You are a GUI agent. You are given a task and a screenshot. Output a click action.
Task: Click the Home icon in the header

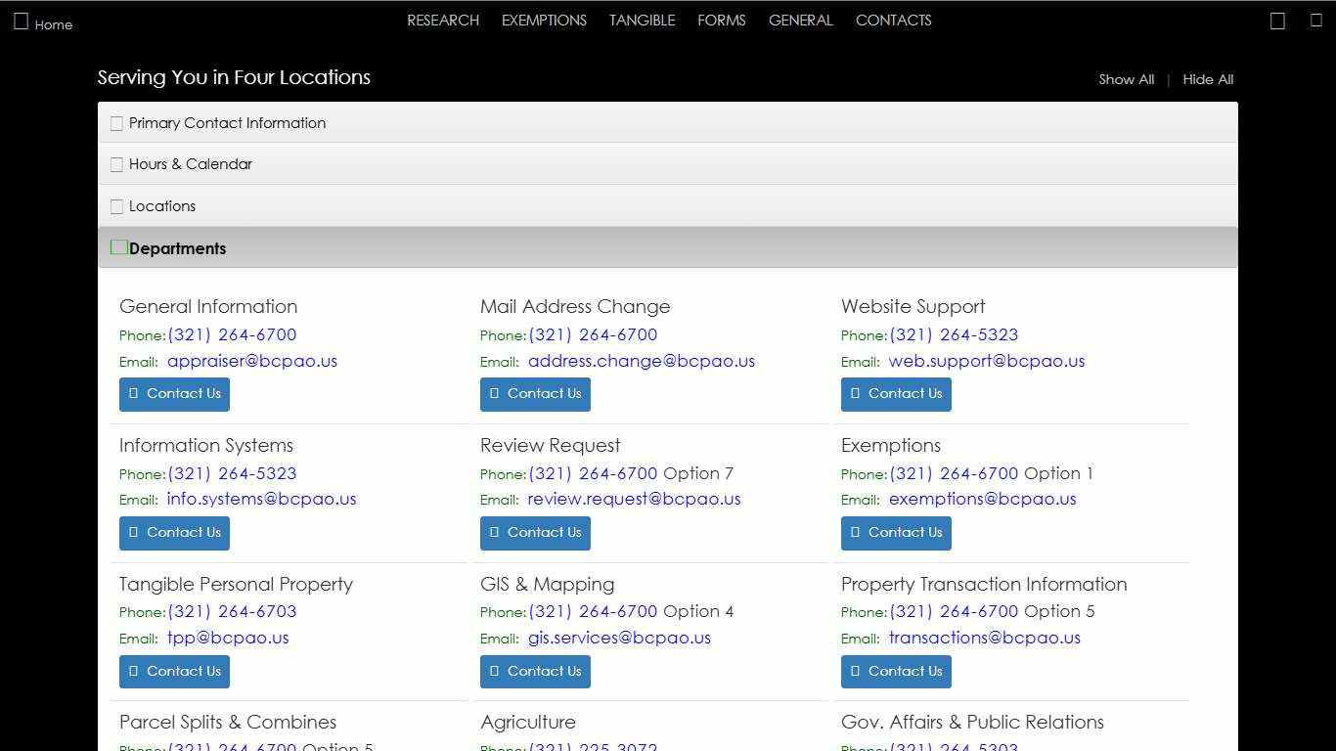click(x=21, y=22)
